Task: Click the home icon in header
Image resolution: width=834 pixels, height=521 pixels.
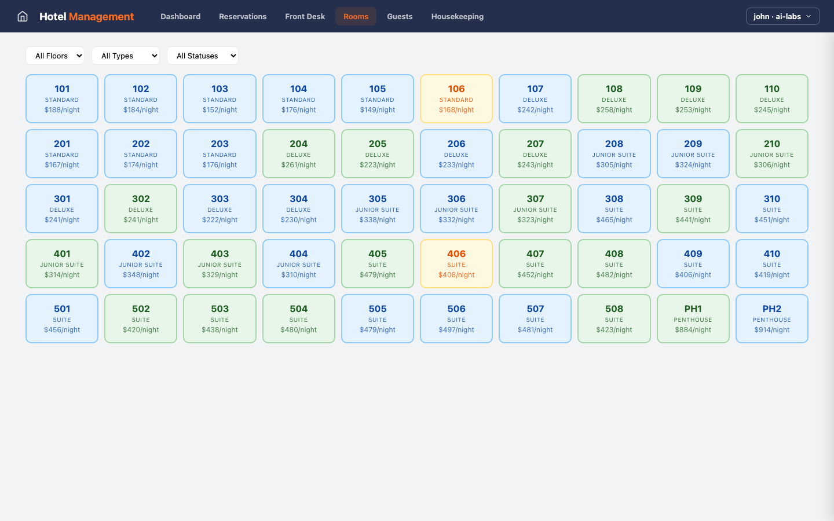Action: click(x=23, y=16)
